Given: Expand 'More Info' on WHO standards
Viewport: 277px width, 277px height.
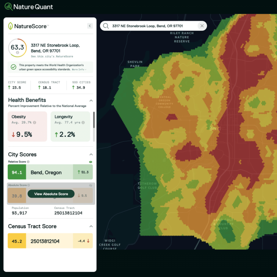Looking at the screenshot, I should pyautogui.click(x=79, y=70).
